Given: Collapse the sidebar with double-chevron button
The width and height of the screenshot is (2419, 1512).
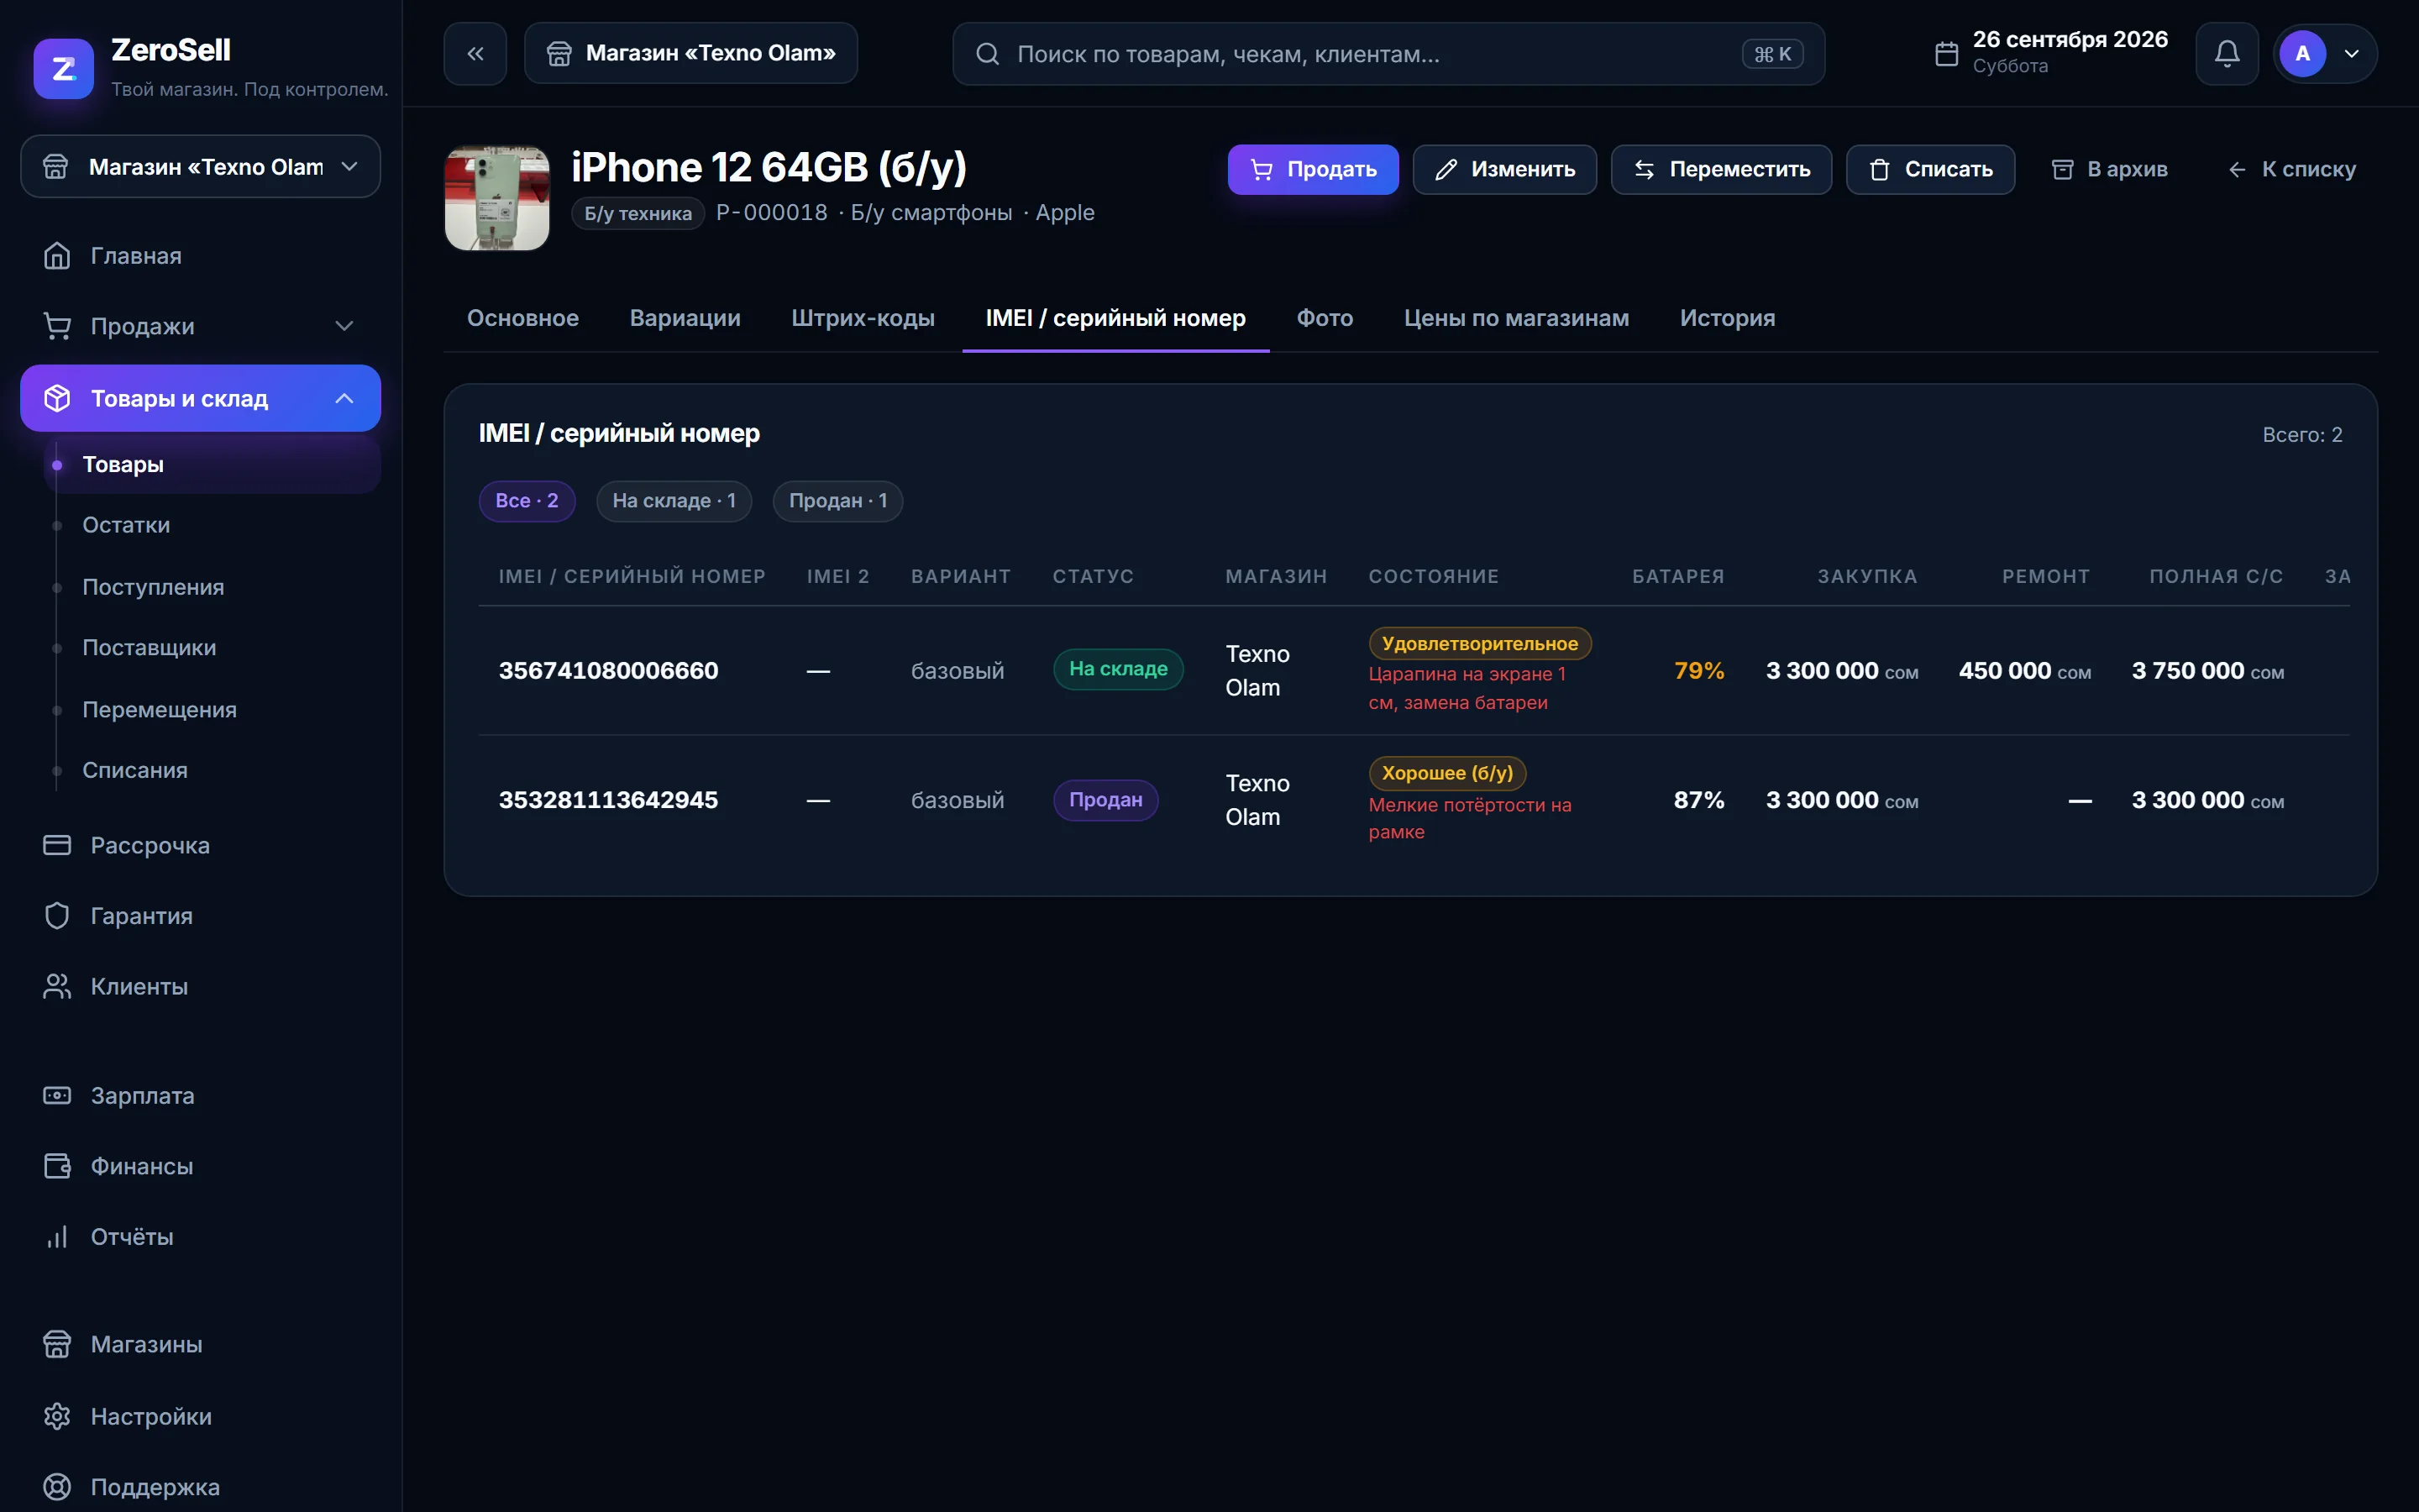Looking at the screenshot, I should (475, 54).
